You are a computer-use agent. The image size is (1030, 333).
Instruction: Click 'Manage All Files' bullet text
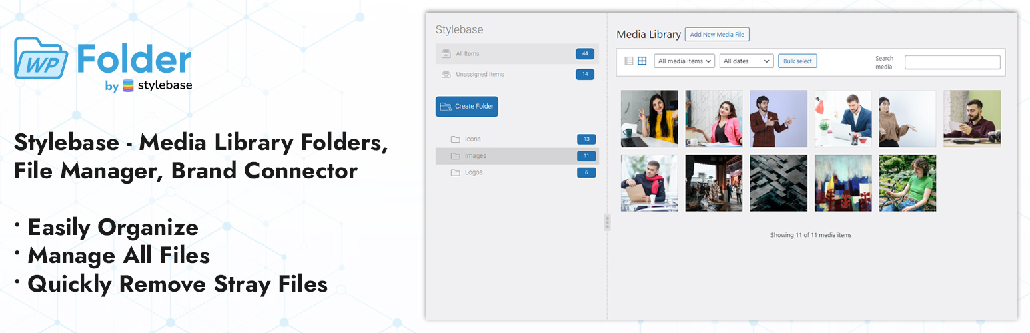click(119, 256)
